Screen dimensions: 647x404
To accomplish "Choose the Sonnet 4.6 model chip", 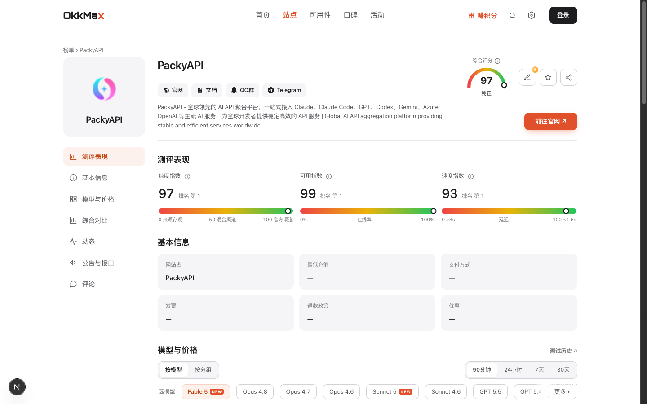I will (446, 391).
